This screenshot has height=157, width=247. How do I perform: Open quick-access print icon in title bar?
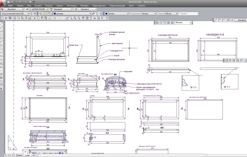(30, 2)
